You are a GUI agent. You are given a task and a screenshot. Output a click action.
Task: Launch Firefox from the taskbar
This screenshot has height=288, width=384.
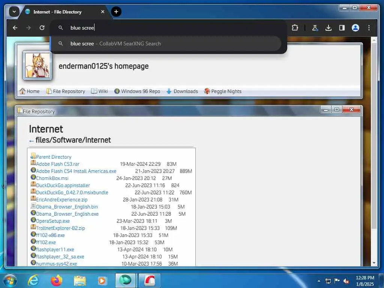pyautogui.click(x=57, y=280)
